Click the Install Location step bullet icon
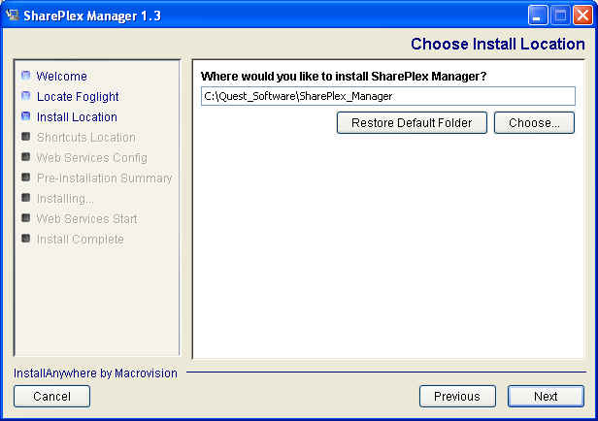 click(x=25, y=115)
